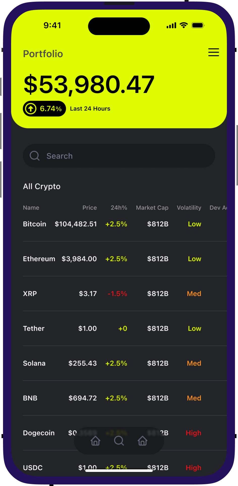
Task: Sort by the Name column header
Action: coord(31,208)
